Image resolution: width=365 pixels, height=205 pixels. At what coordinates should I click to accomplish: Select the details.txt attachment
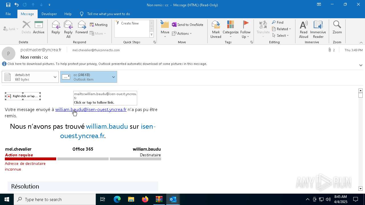(x=27, y=77)
